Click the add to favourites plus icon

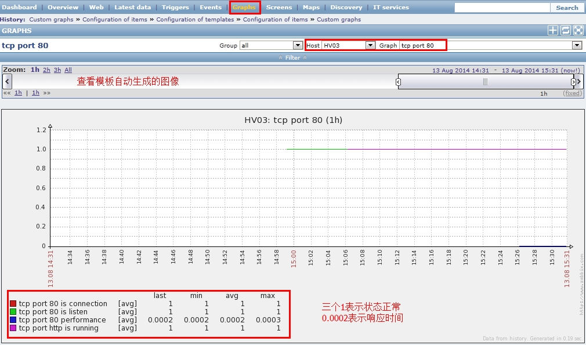tap(553, 31)
